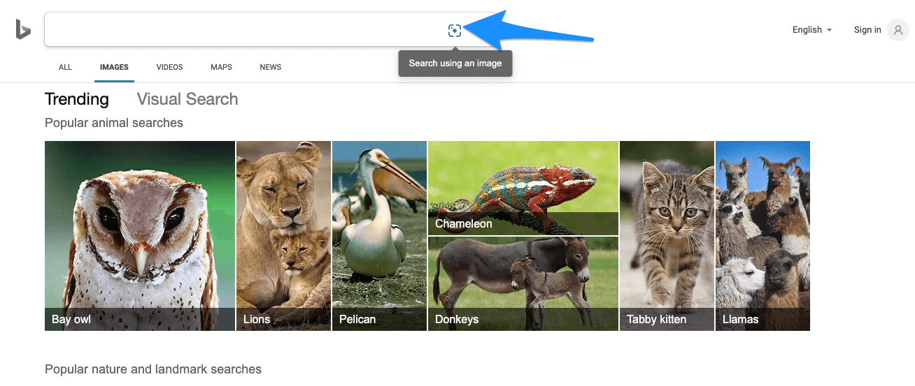This screenshot has width=915, height=386.
Task: Open the Llamas thumbnail
Action: [762, 235]
